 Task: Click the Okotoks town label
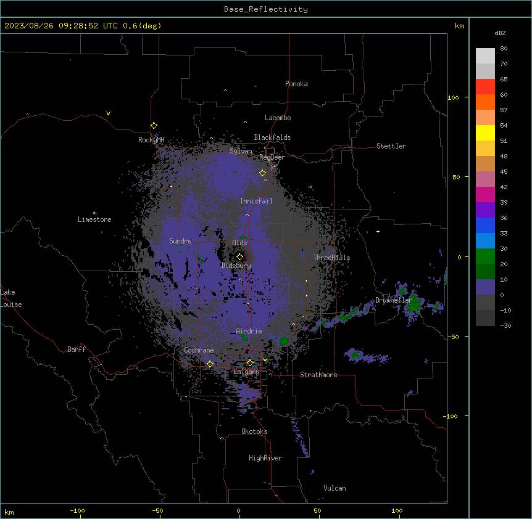point(254,431)
